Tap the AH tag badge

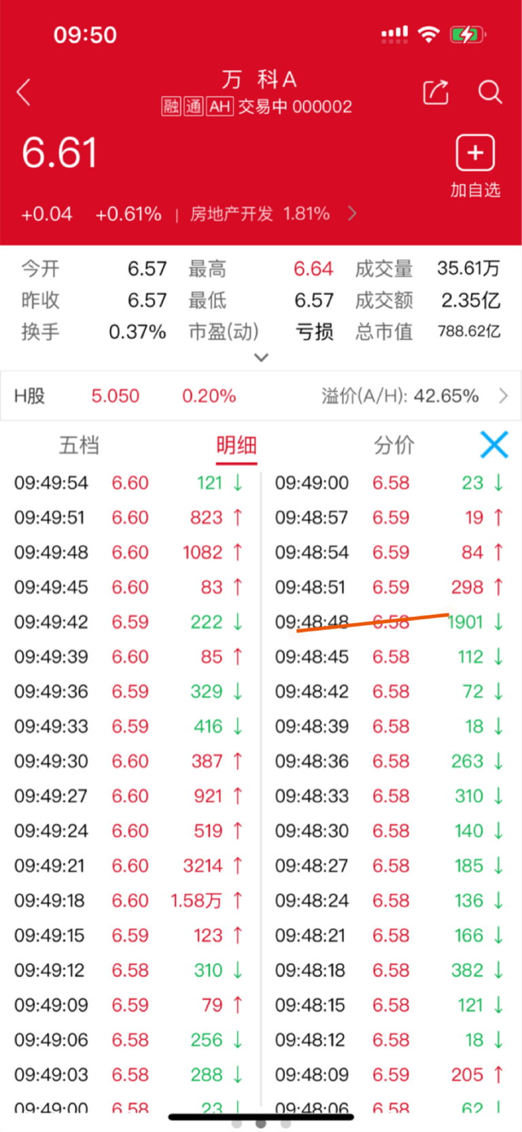(220, 106)
